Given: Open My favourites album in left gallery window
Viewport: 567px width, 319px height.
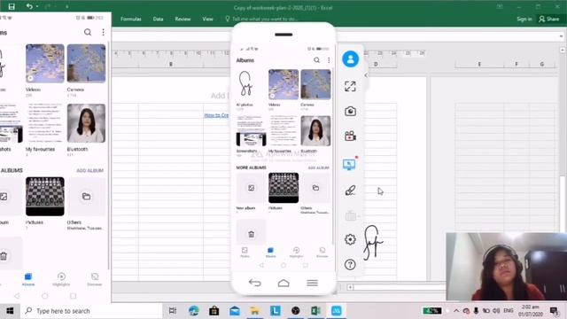Looking at the screenshot, I should click(x=45, y=123).
